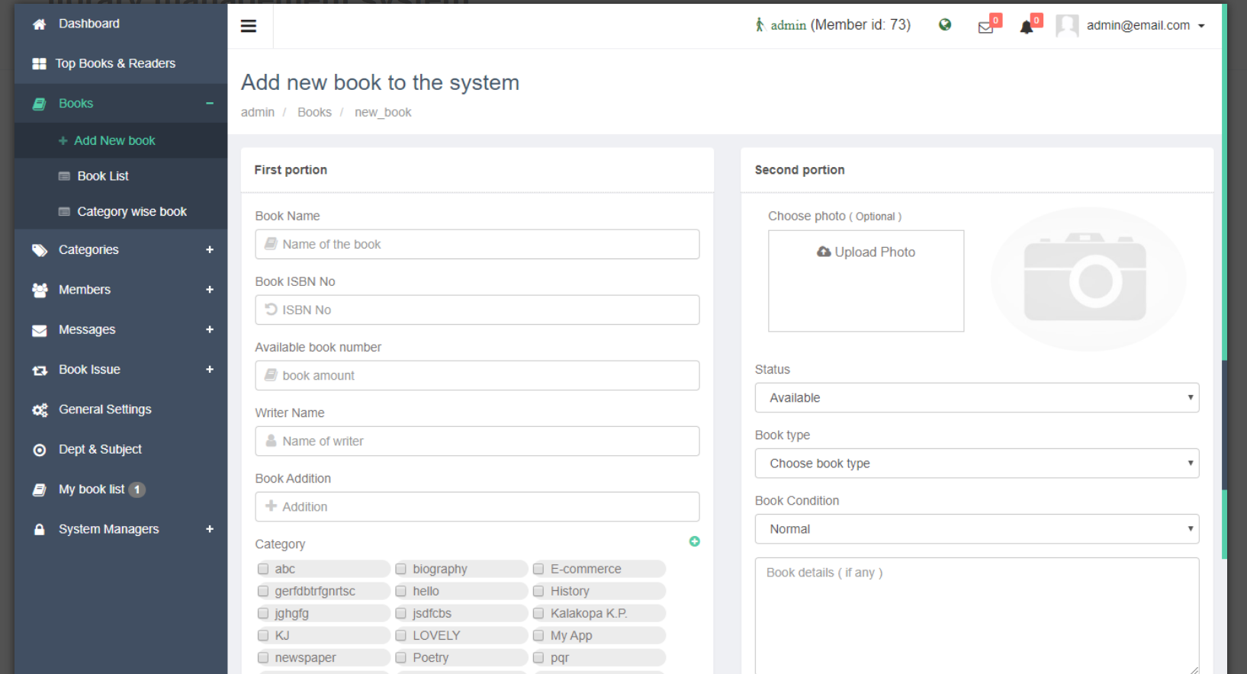Click the Books breadcrumb link
Image resolution: width=1247 pixels, height=674 pixels.
coord(314,112)
